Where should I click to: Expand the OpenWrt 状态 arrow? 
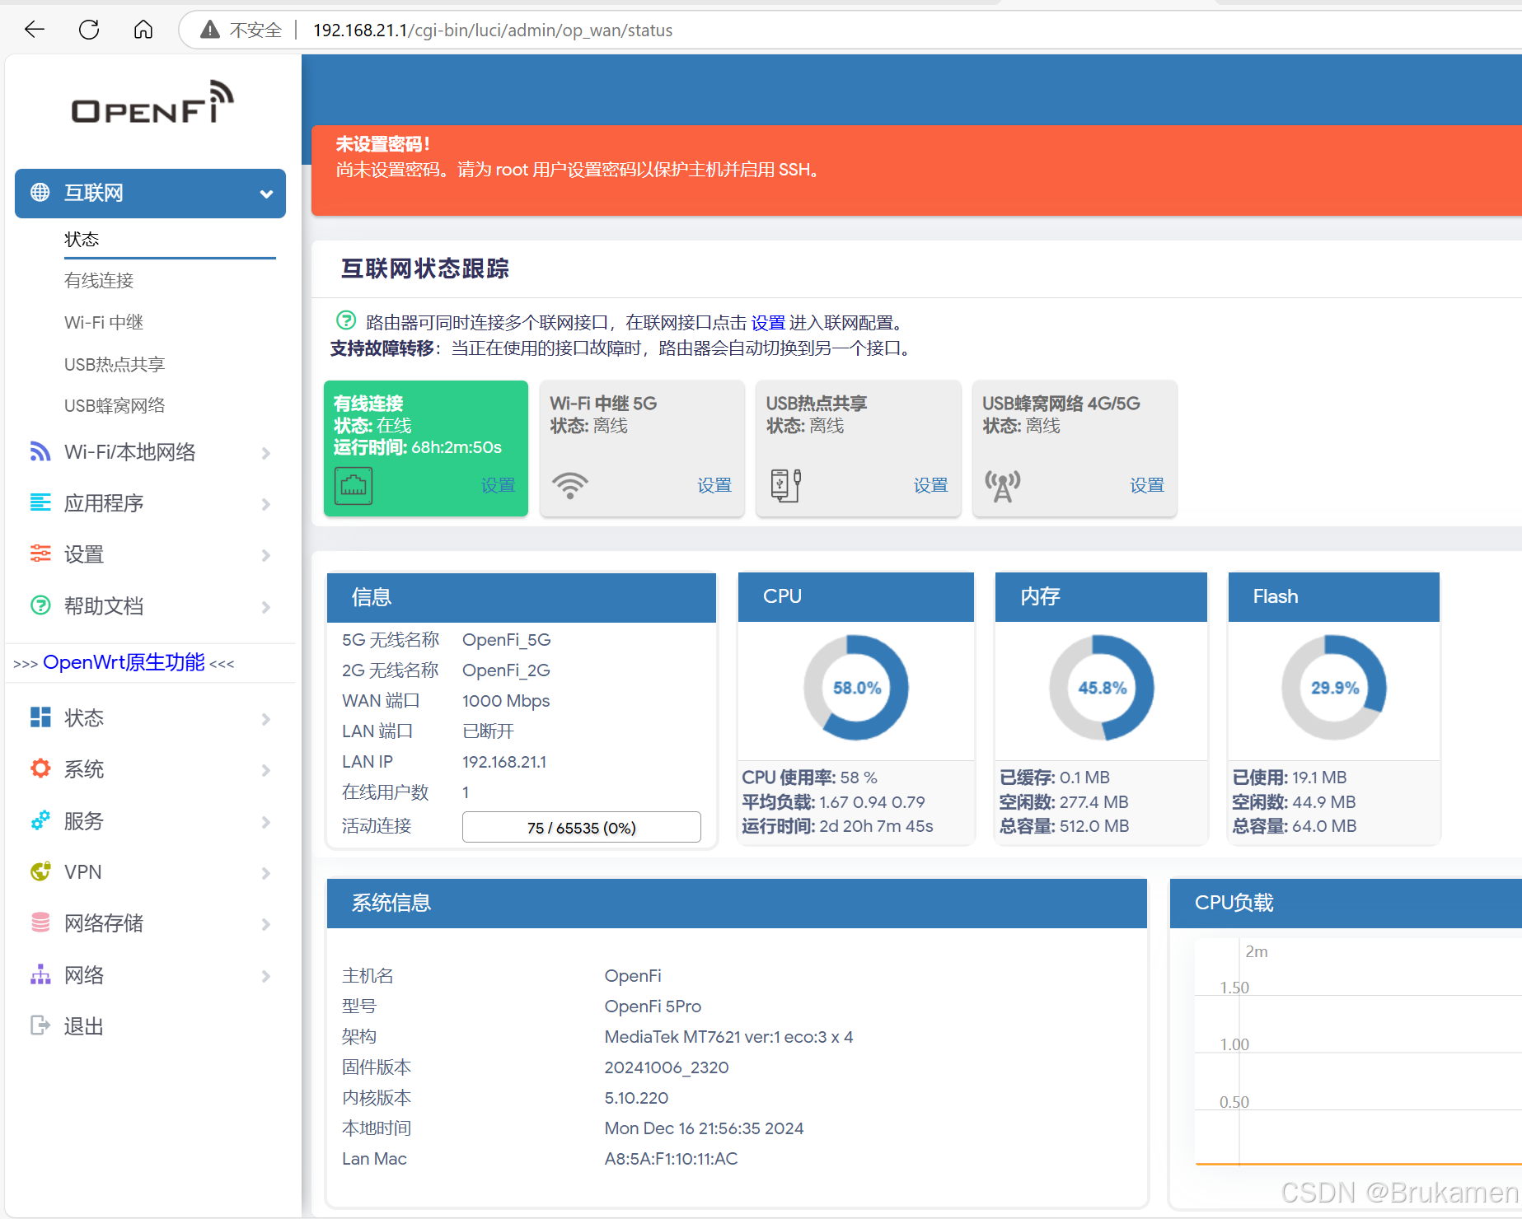[266, 718]
